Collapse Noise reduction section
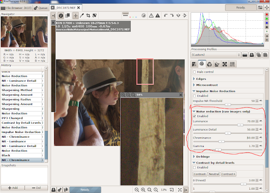The height and width of the screenshot is (193, 270). tap(194, 111)
